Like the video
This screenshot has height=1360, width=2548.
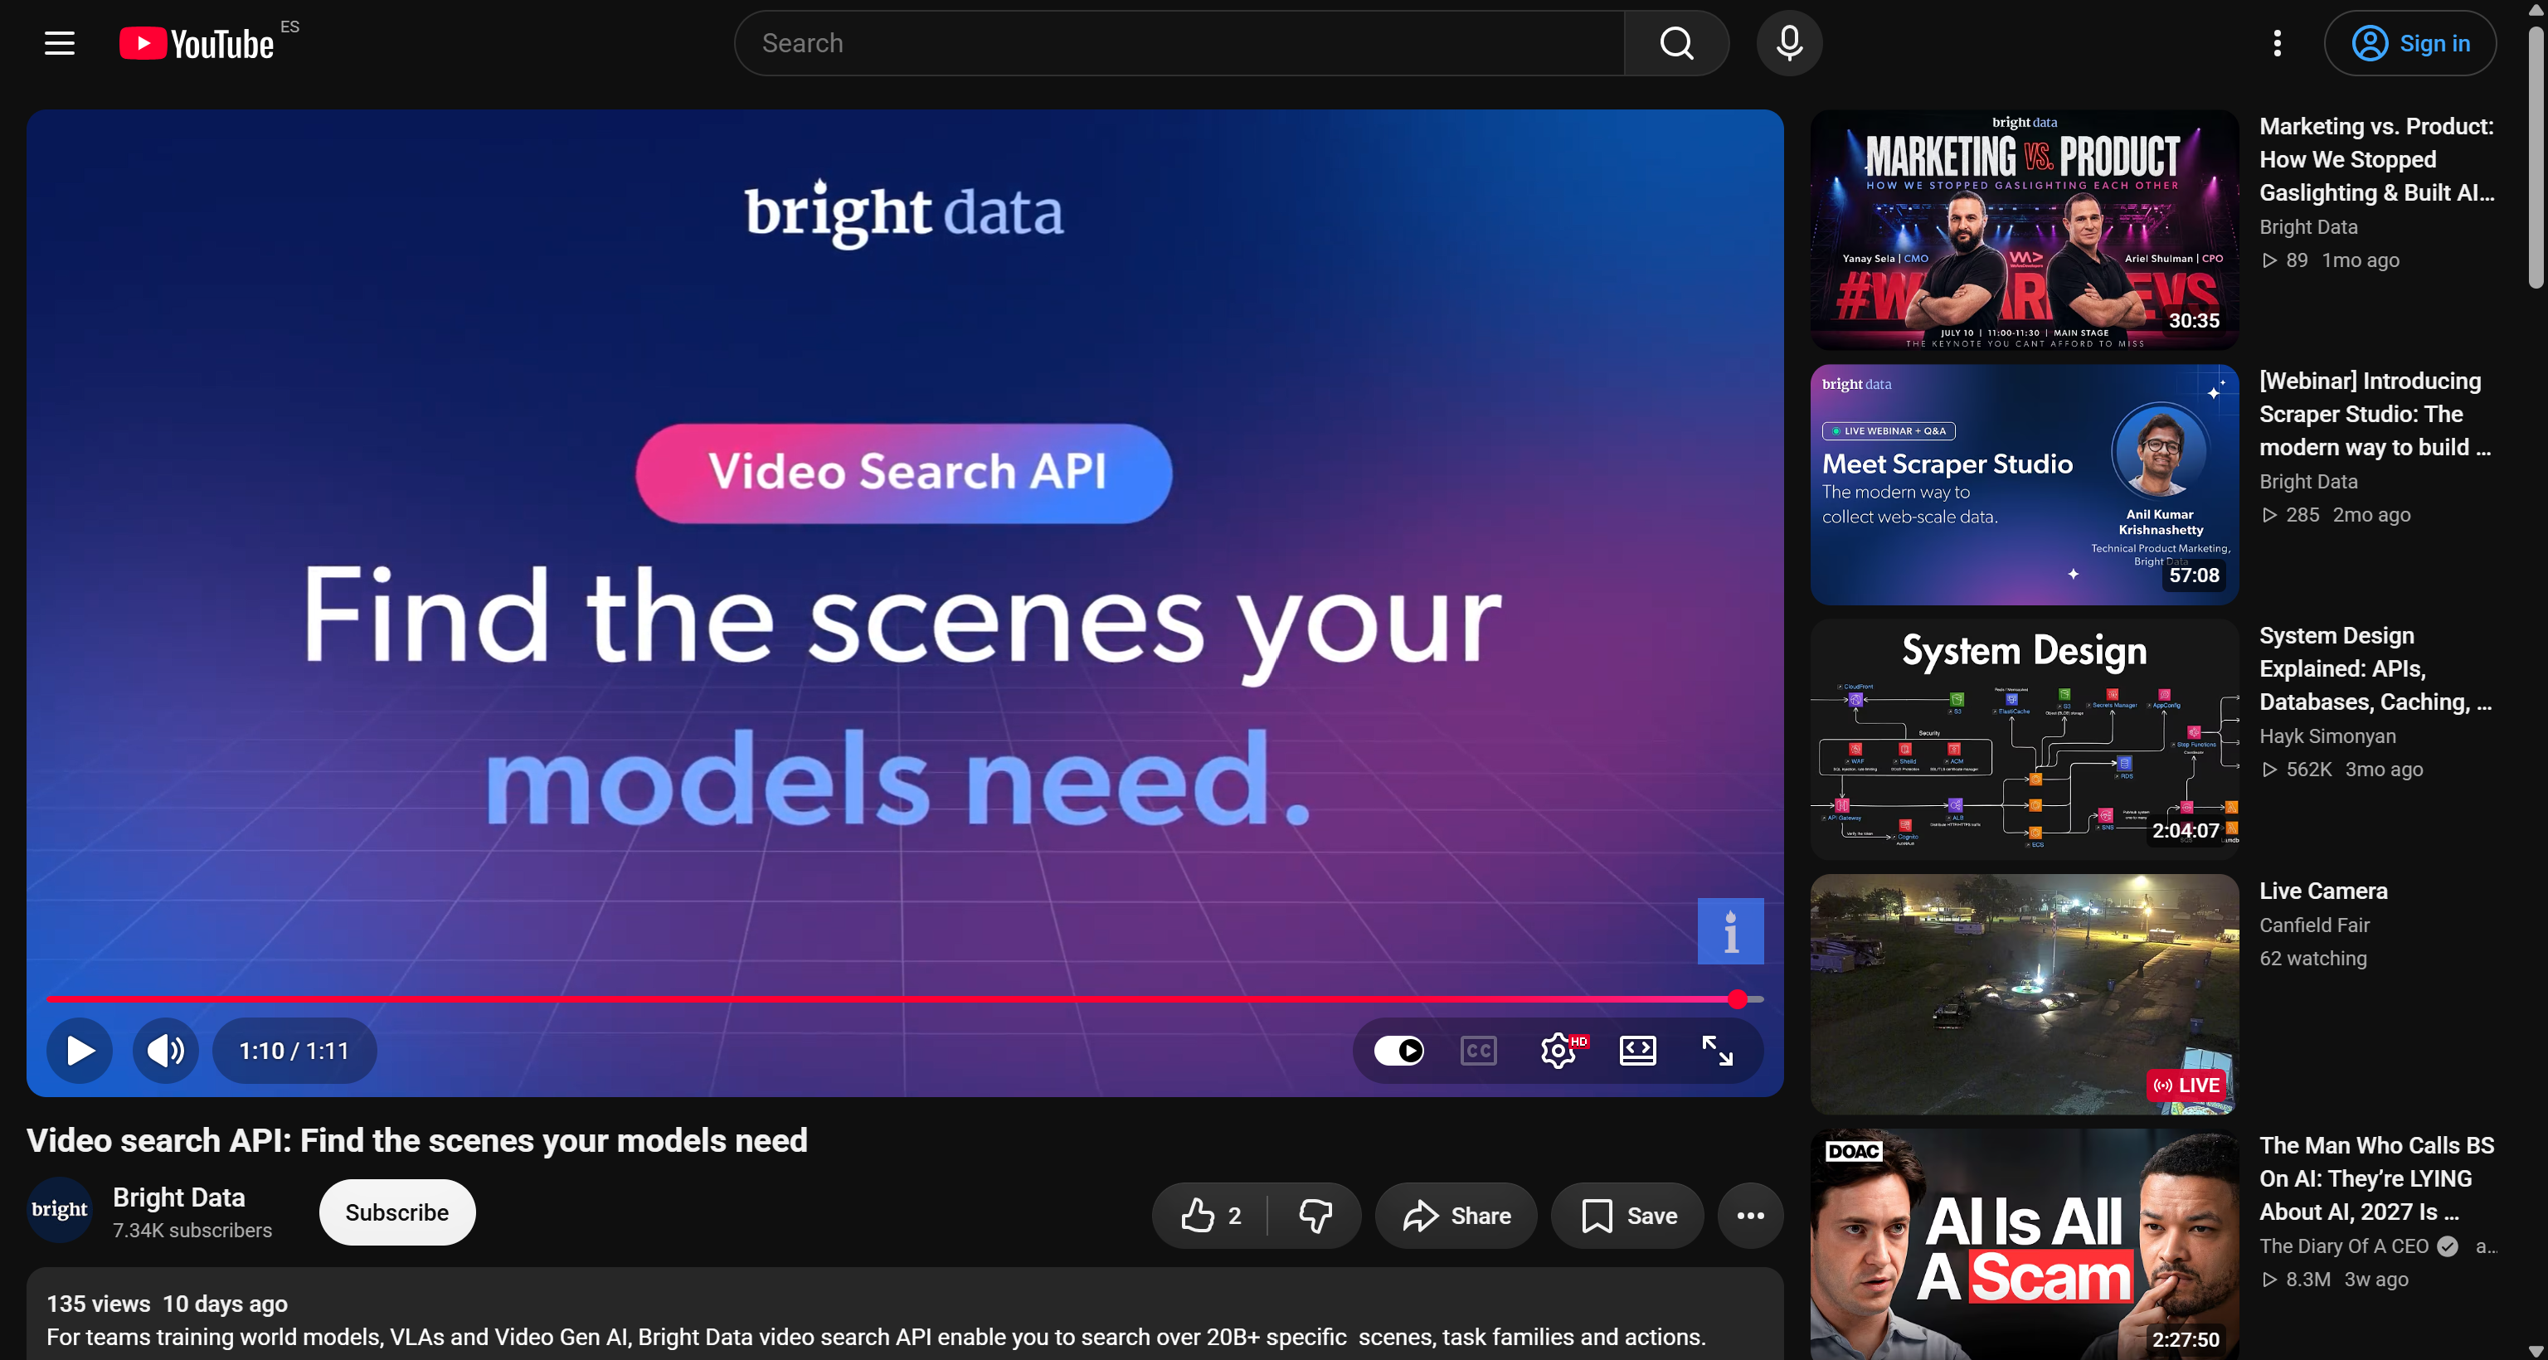(1209, 1216)
